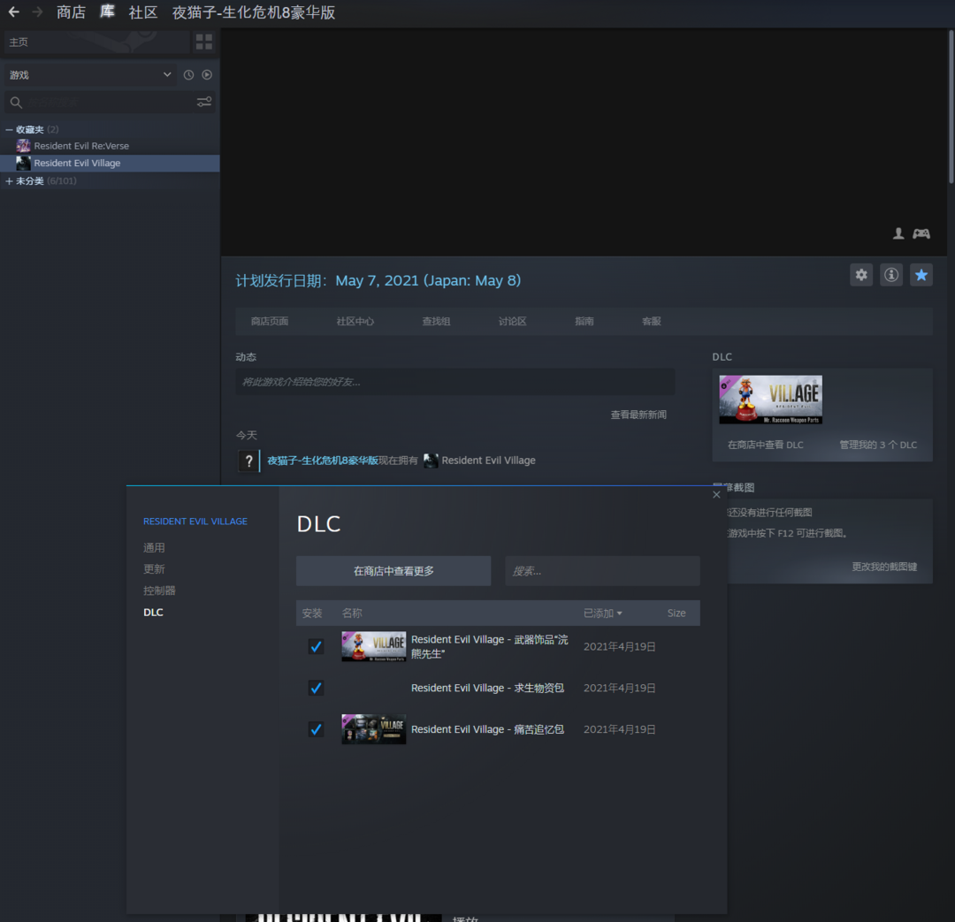Open advanced filter settings icon
This screenshot has height=922, width=955.
tap(204, 103)
